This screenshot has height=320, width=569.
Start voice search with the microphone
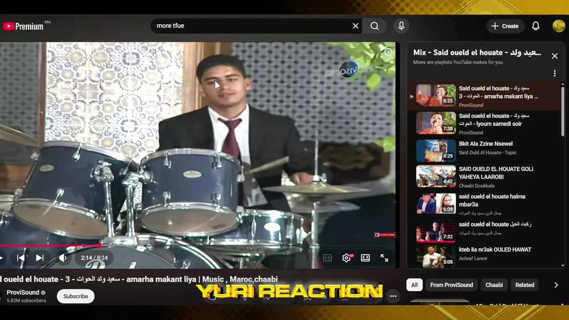[401, 26]
